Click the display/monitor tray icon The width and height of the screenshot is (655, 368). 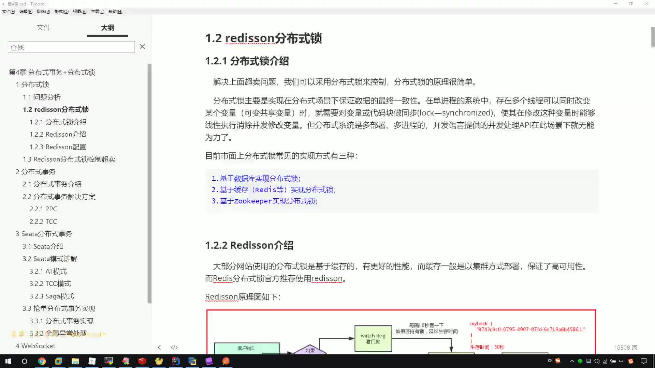pyautogui.click(x=588, y=361)
